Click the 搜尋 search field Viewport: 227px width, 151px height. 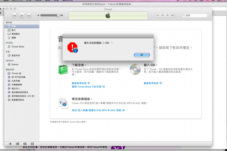tap(194, 15)
